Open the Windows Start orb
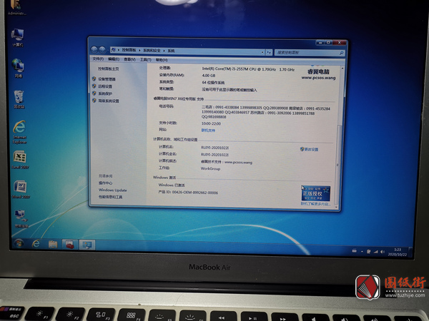 pyautogui.click(x=19, y=243)
